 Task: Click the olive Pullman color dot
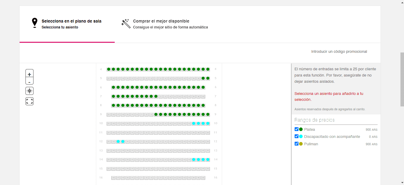click(x=301, y=144)
